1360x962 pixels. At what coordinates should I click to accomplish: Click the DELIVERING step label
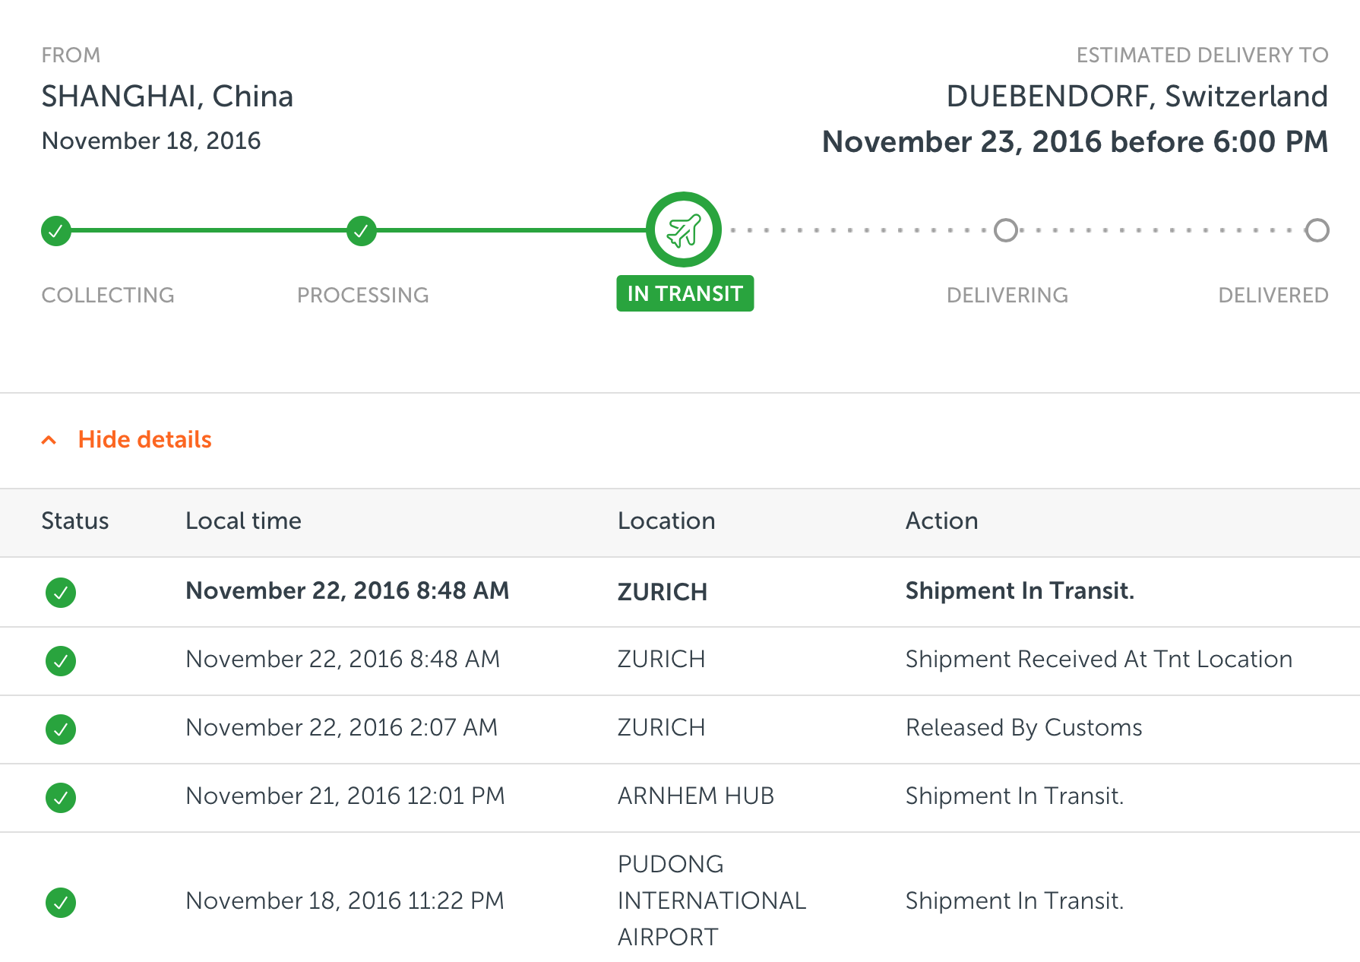(1007, 295)
